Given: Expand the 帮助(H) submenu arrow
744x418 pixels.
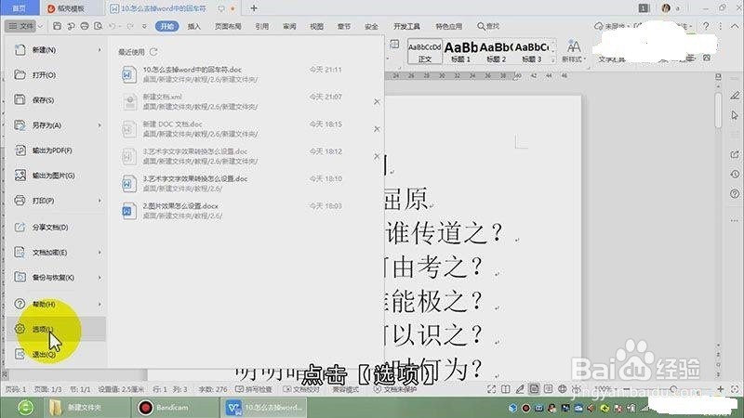Looking at the screenshot, I should 100,304.
